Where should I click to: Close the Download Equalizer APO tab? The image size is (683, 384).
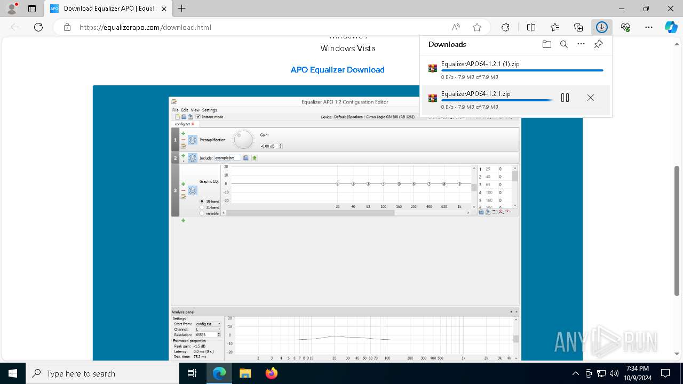pyautogui.click(x=164, y=9)
